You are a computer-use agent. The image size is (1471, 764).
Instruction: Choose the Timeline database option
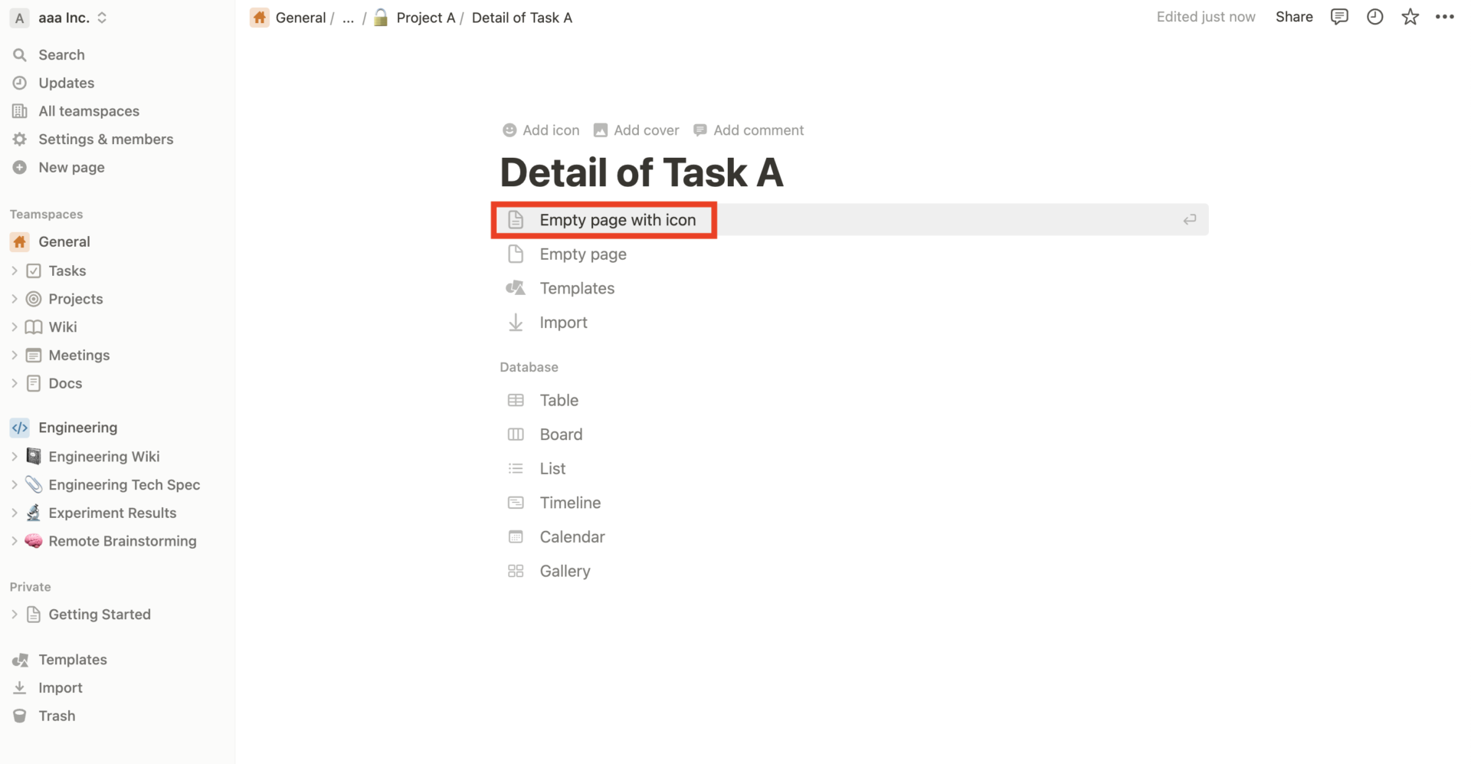coord(569,502)
